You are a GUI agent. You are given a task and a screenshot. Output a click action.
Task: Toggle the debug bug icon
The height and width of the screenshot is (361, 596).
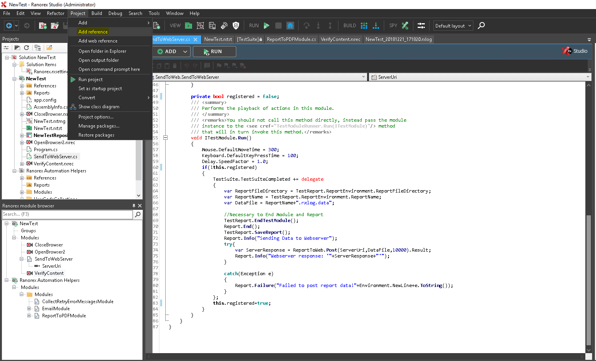point(290,26)
